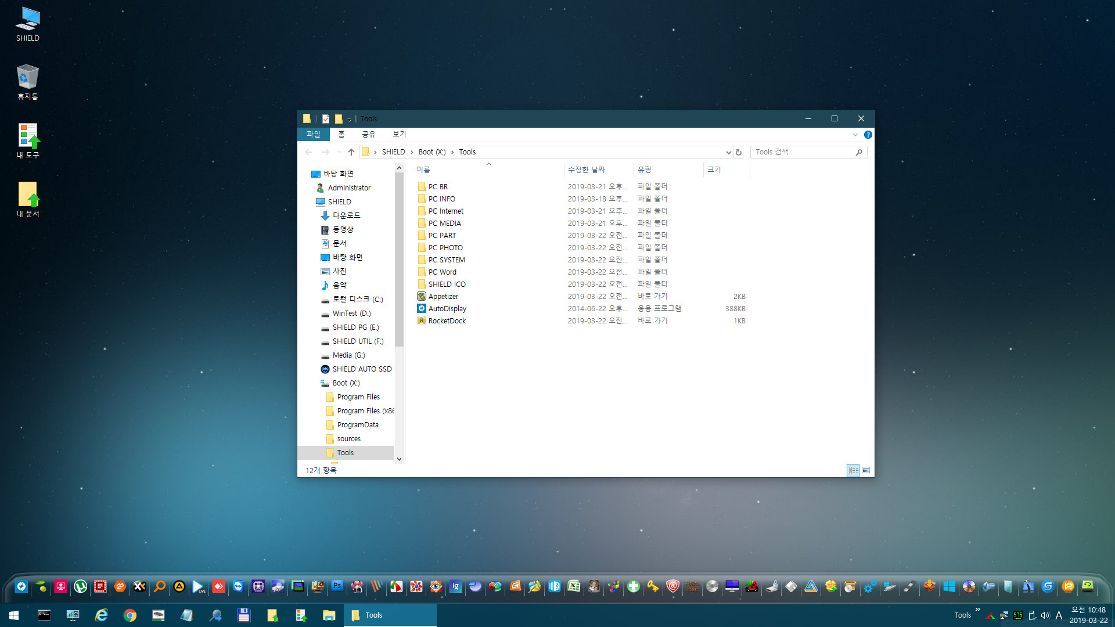
Task: Select the SHIELD ICO folder
Action: coord(447,284)
